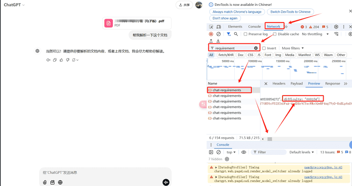Click the red error count indicator
This screenshot has height=186, width=352.
pos(304,27)
